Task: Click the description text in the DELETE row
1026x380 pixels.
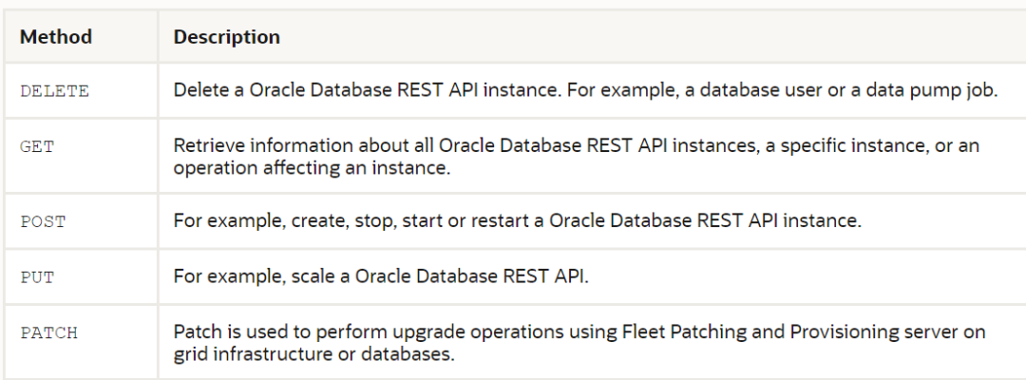Action: (584, 91)
